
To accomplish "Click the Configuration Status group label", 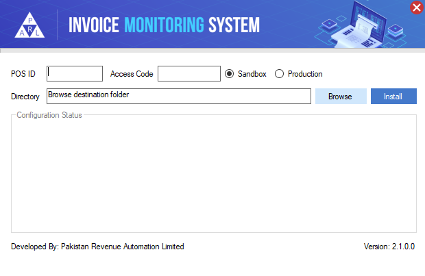I will [x=49, y=115].
